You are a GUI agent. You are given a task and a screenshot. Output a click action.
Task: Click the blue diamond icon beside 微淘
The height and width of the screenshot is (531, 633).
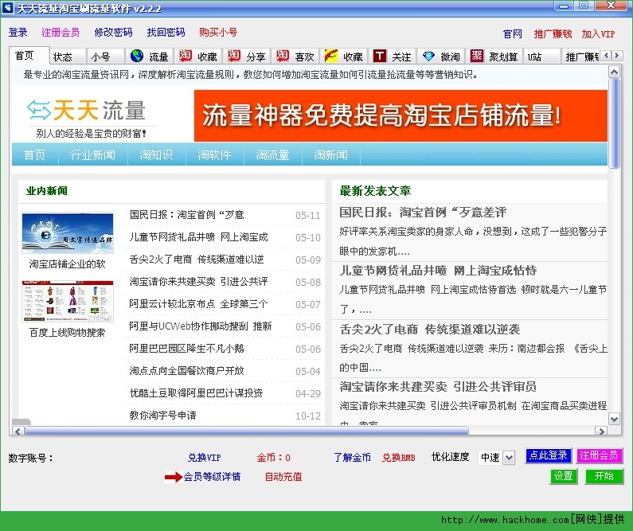[428, 56]
